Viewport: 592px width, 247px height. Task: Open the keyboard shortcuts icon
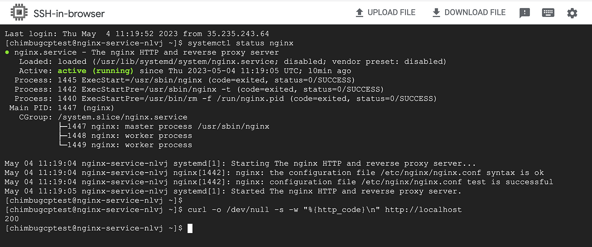coord(548,13)
